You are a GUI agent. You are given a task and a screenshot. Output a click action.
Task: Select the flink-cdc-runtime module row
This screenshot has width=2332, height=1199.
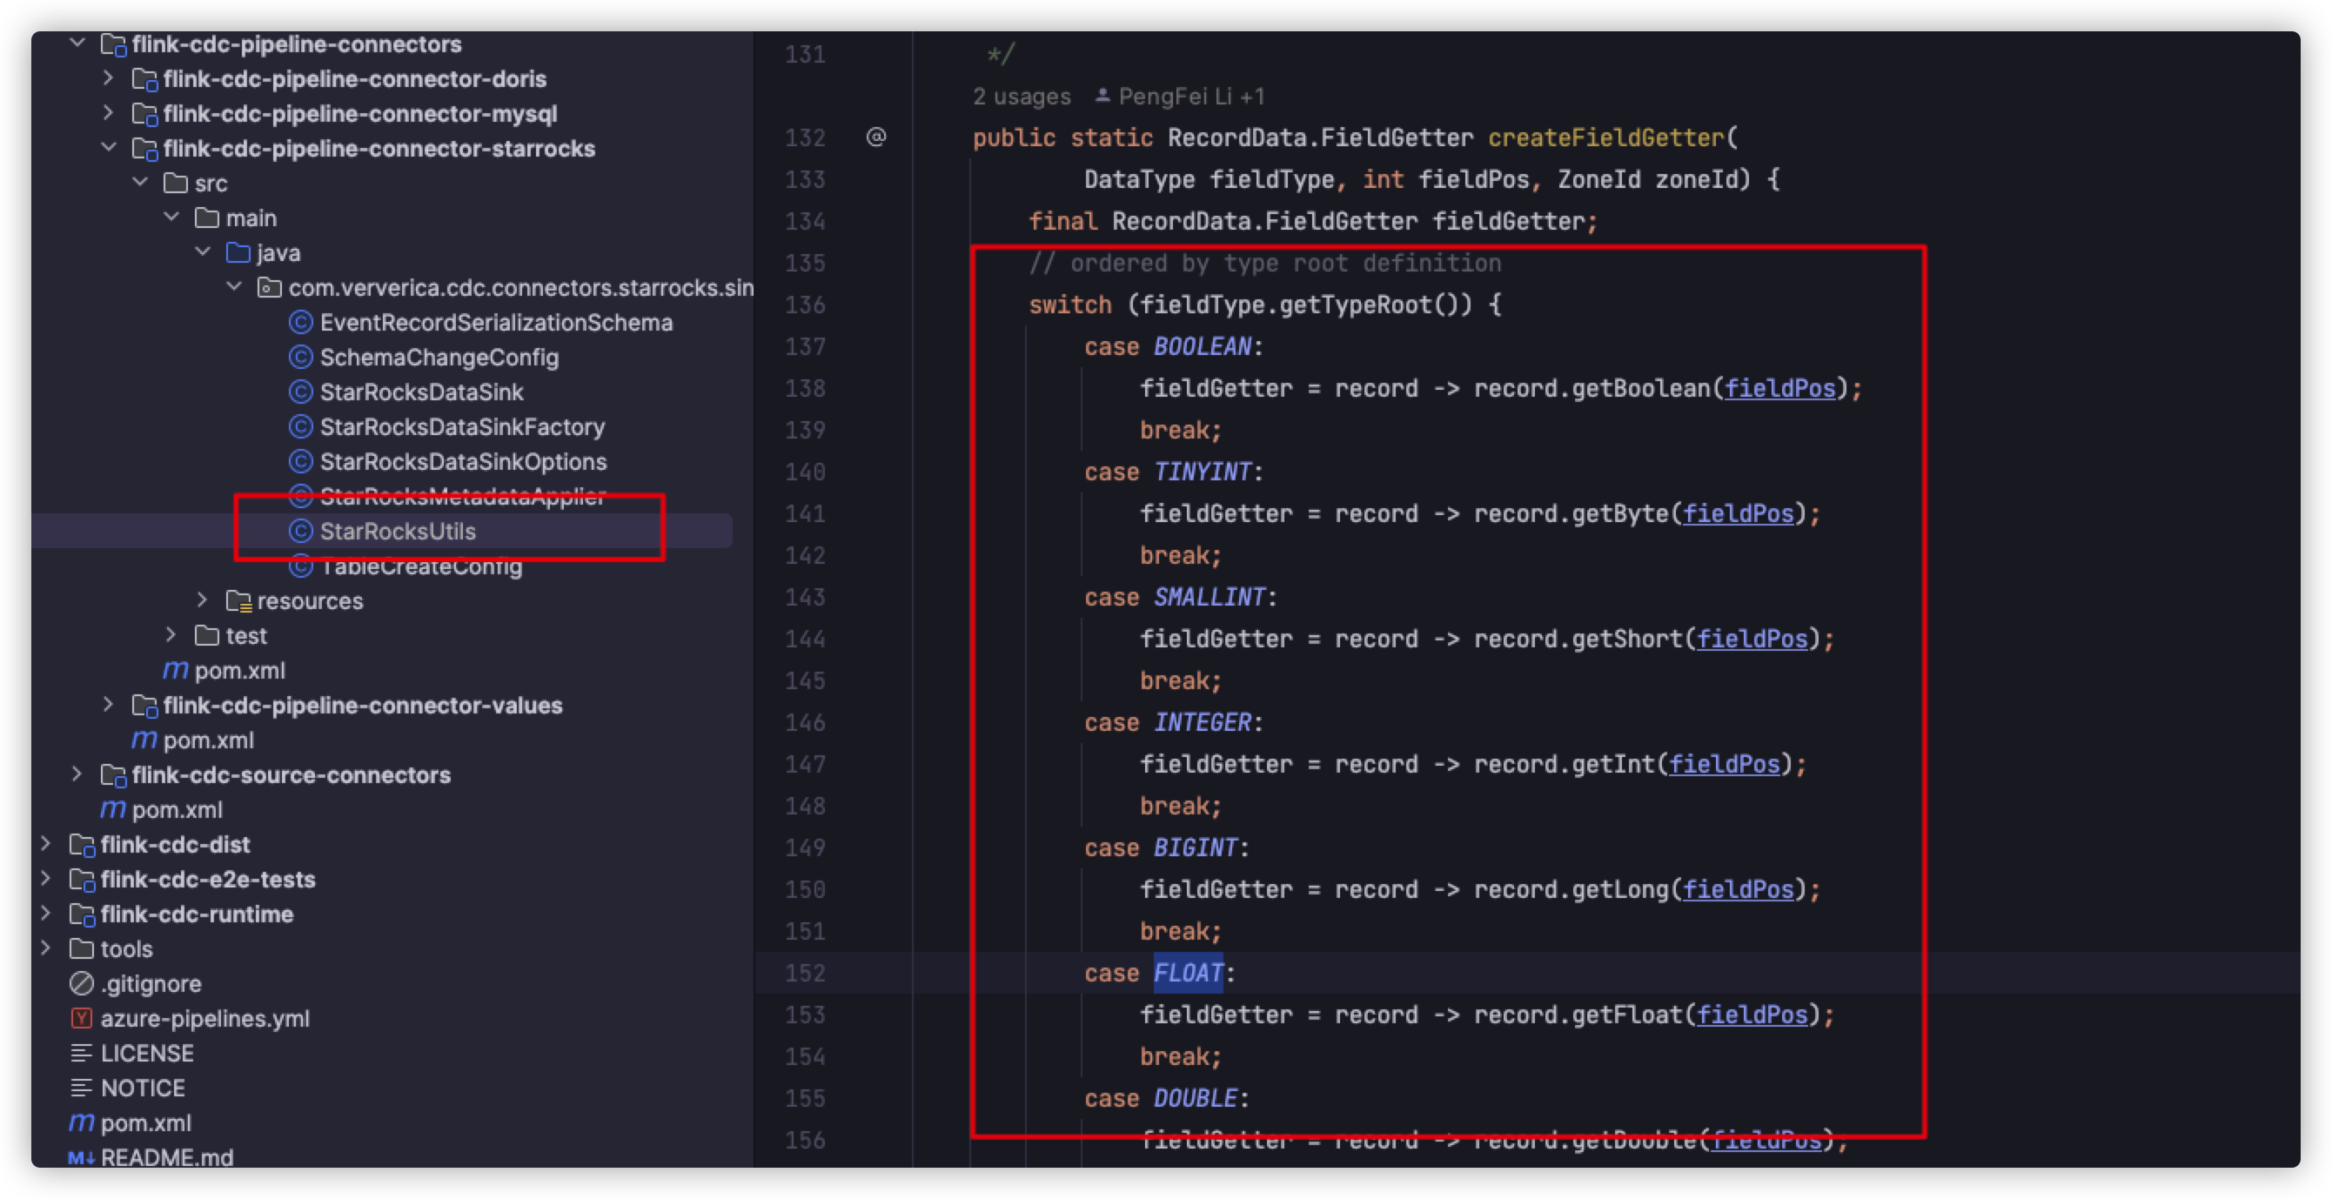coord(198,914)
